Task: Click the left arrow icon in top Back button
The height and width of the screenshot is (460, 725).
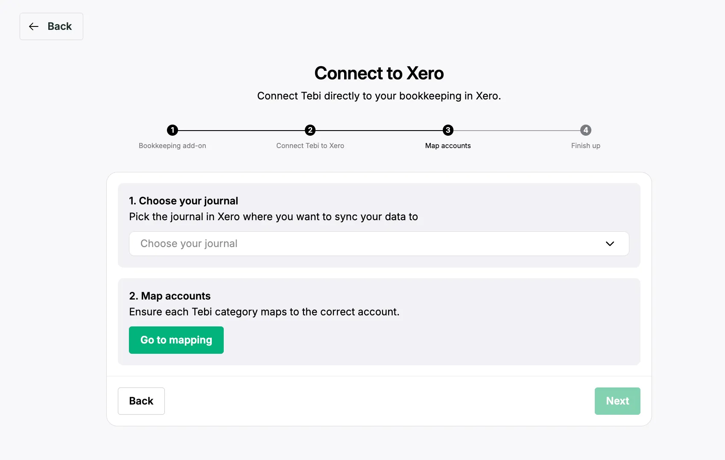Action: pos(34,26)
